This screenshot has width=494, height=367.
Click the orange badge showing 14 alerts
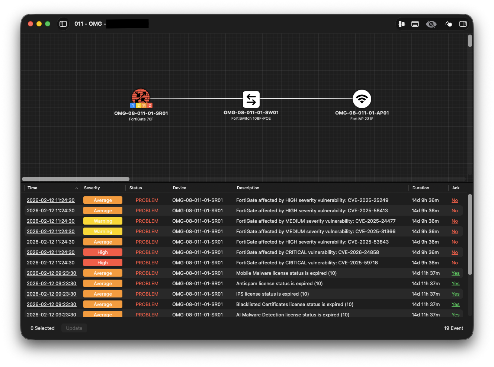[144, 106]
